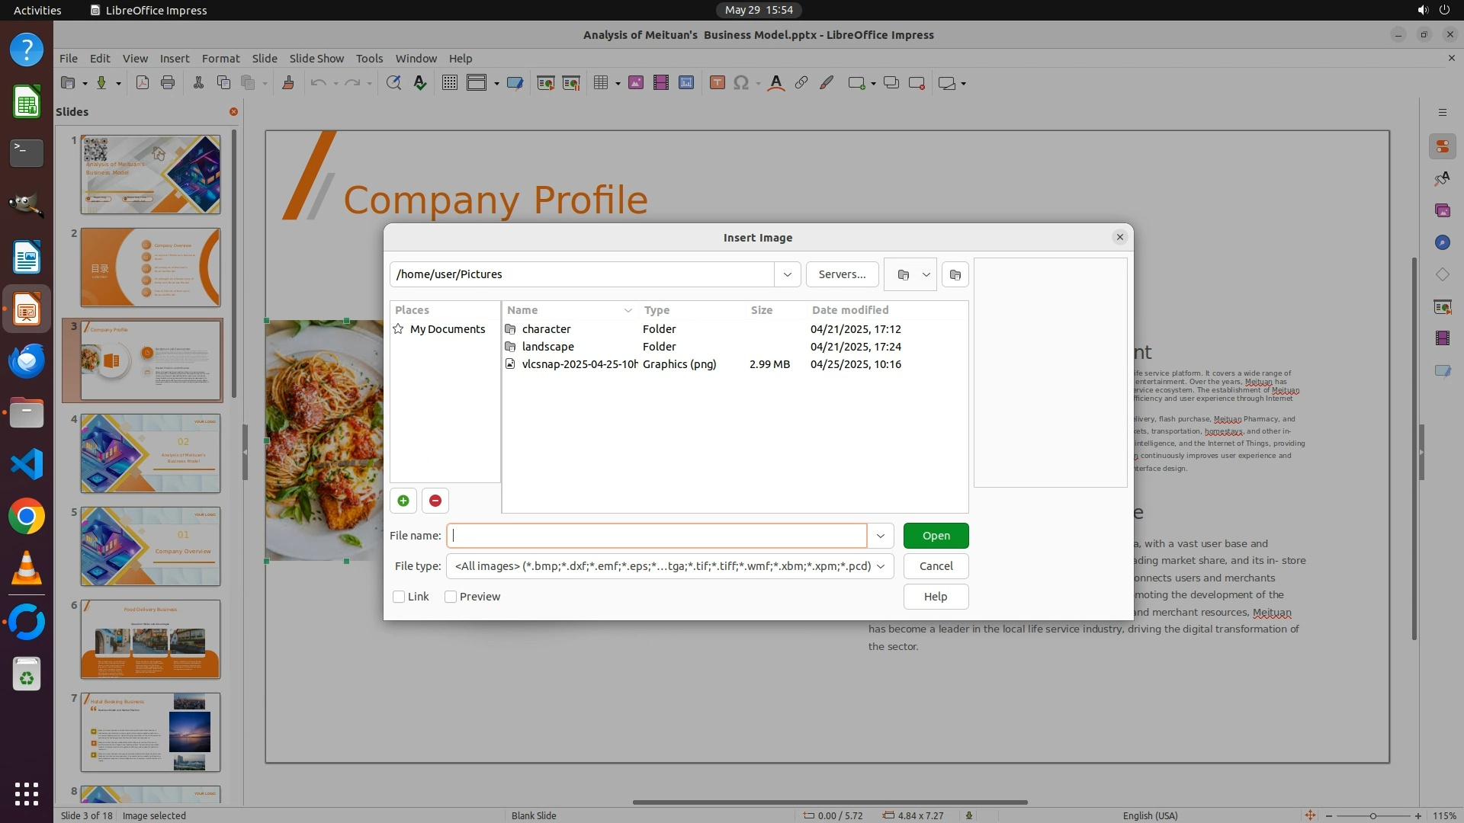Image resolution: width=1464 pixels, height=823 pixels.
Task: Select the landscape folder entry
Action: (547, 347)
